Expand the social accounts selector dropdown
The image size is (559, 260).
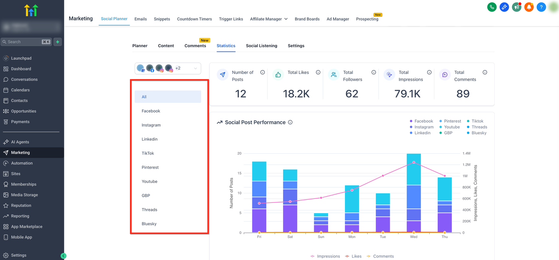[x=195, y=68]
